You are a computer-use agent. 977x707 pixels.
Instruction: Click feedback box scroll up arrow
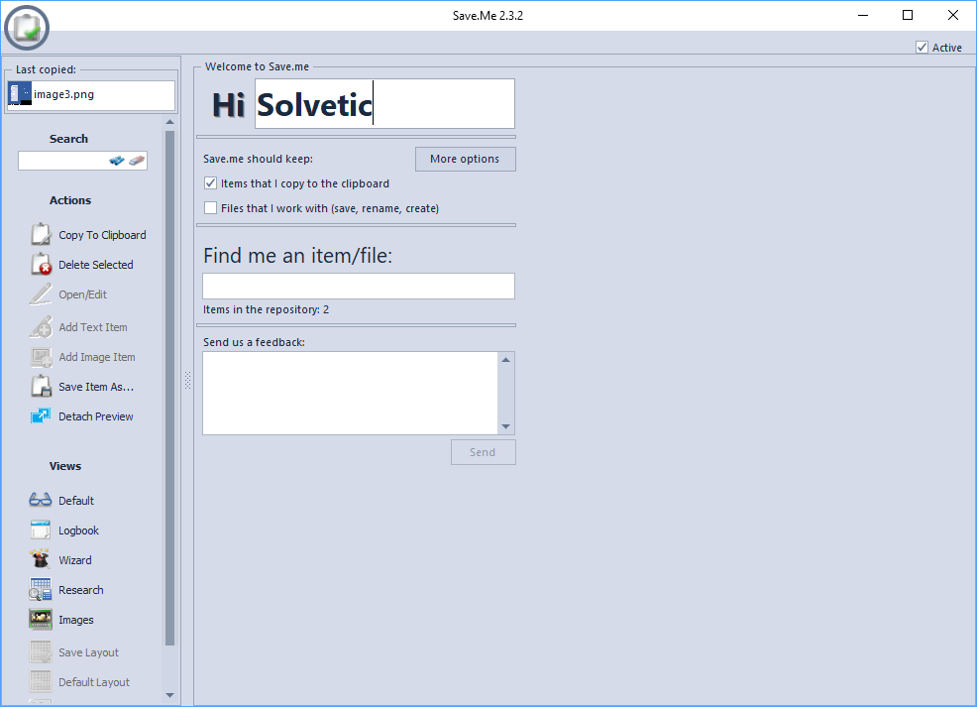click(x=506, y=360)
